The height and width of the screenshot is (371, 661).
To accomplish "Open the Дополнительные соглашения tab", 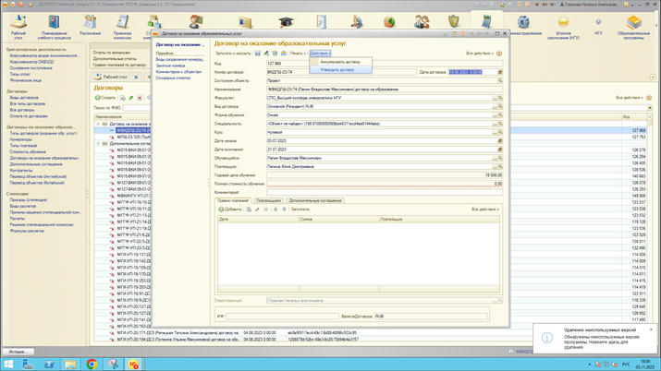I will [x=315, y=200].
